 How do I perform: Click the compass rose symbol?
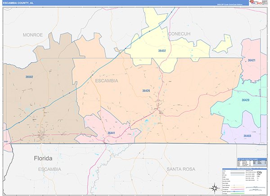(215, 188)
